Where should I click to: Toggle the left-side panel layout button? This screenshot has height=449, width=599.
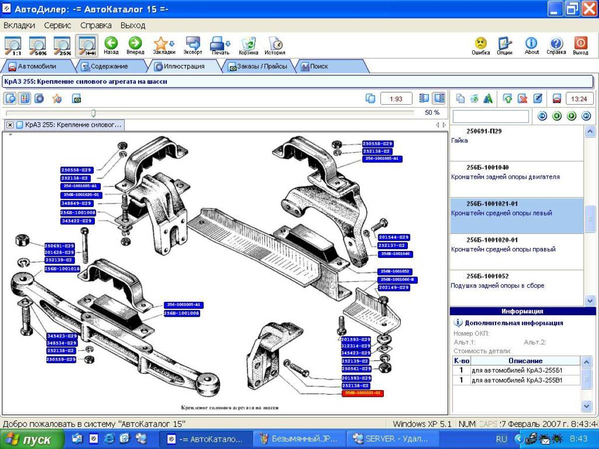pos(424,98)
